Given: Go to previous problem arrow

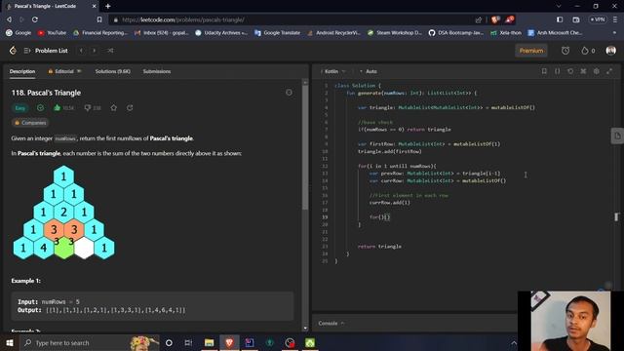Looking at the screenshot, I should 81,51.
